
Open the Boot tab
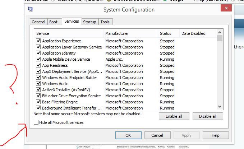click(x=54, y=22)
